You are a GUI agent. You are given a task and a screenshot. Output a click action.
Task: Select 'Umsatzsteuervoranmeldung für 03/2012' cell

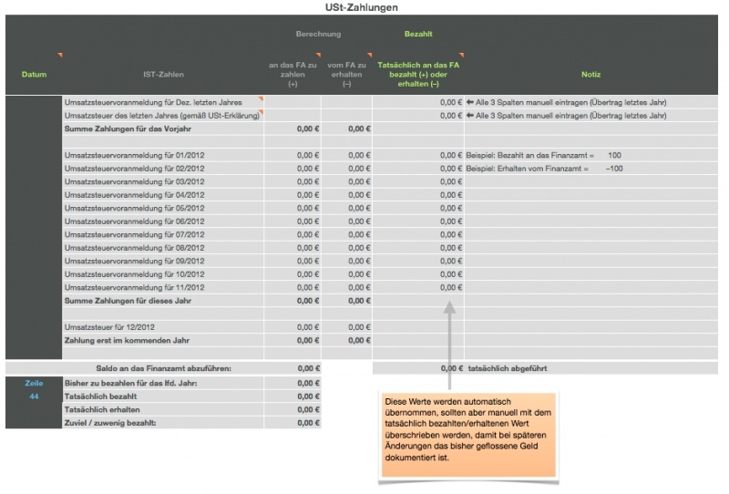[x=163, y=182]
